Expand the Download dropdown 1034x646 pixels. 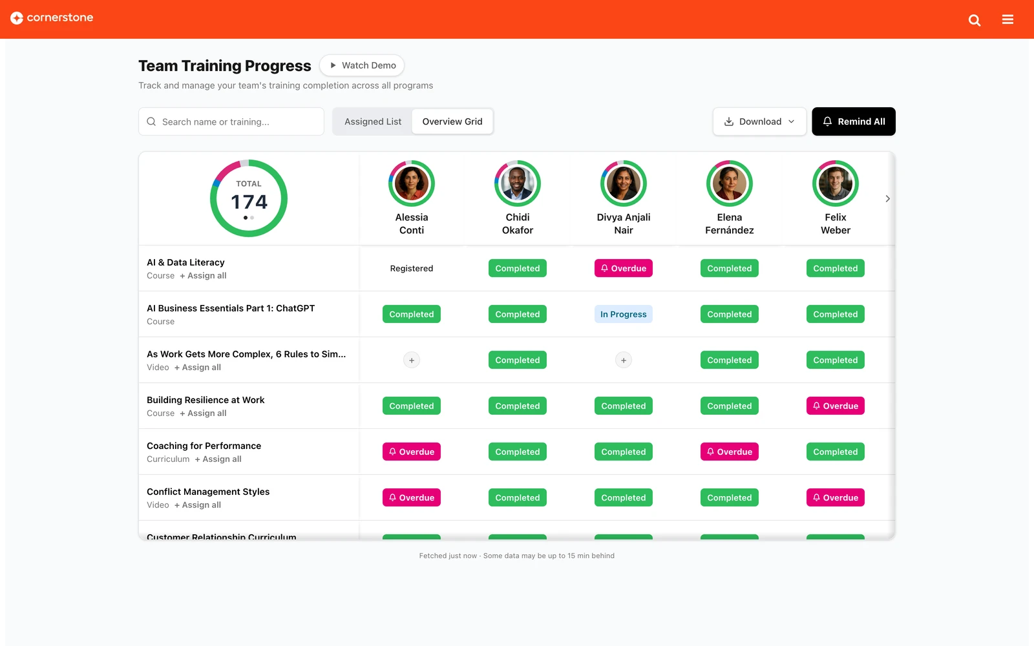759,121
